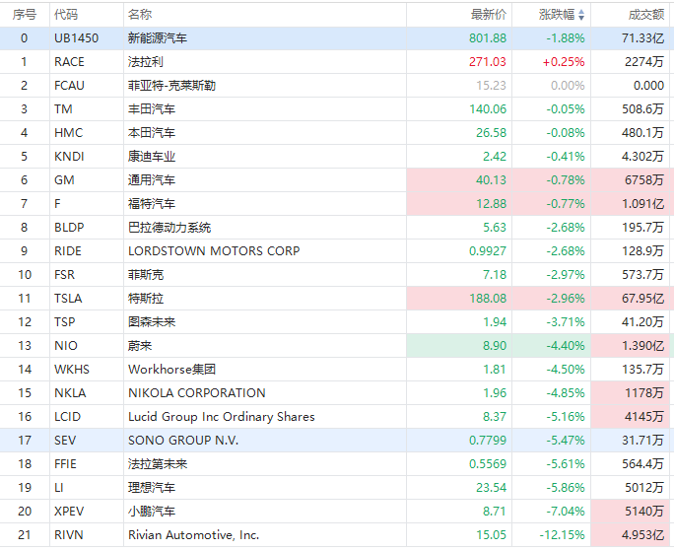This screenshot has height=550, width=674.
Task: Click 通用汽车 latest price 40.13
Action: click(x=490, y=180)
